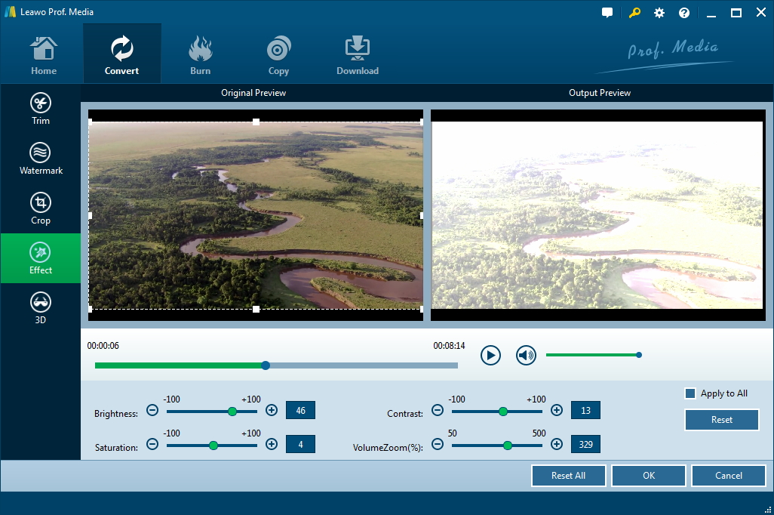This screenshot has height=515, width=774.
Task: Increase VolumeZoom with plus button
Action: (557, 444)
